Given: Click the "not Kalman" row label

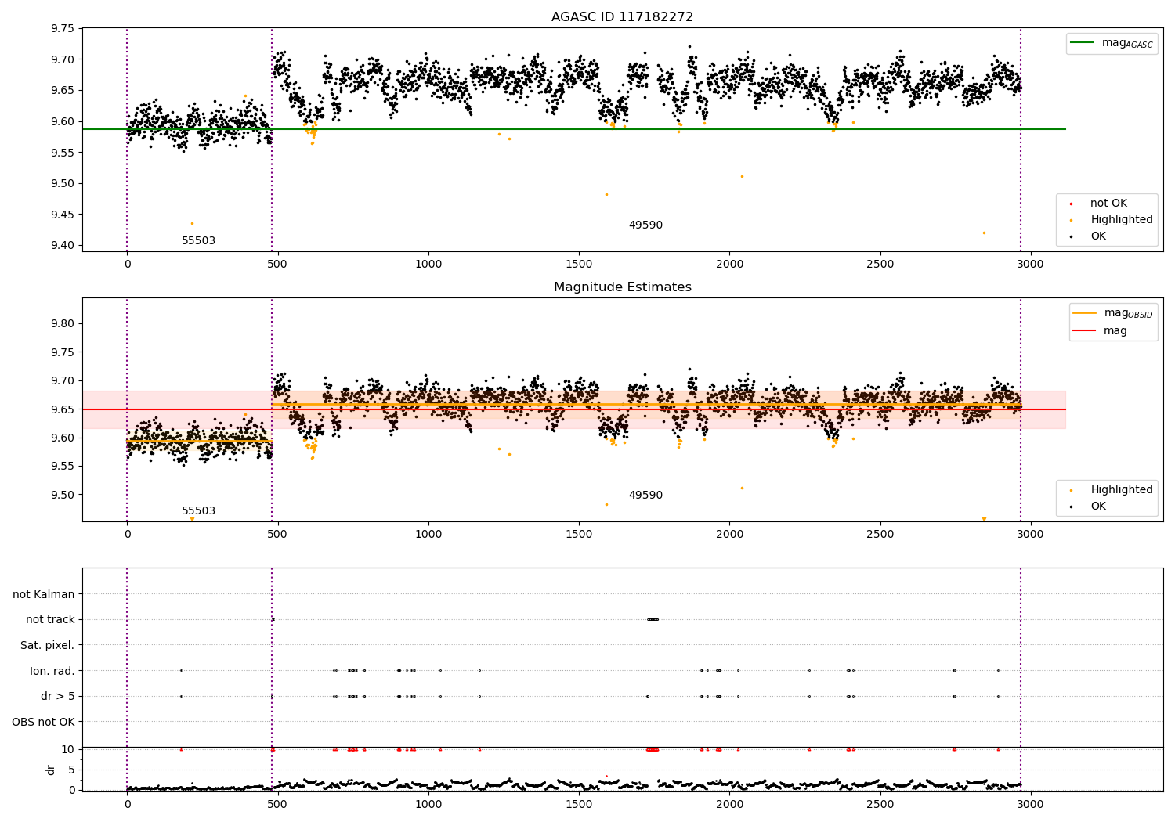Looking at the screenshot, I should [x=44, y=595].
